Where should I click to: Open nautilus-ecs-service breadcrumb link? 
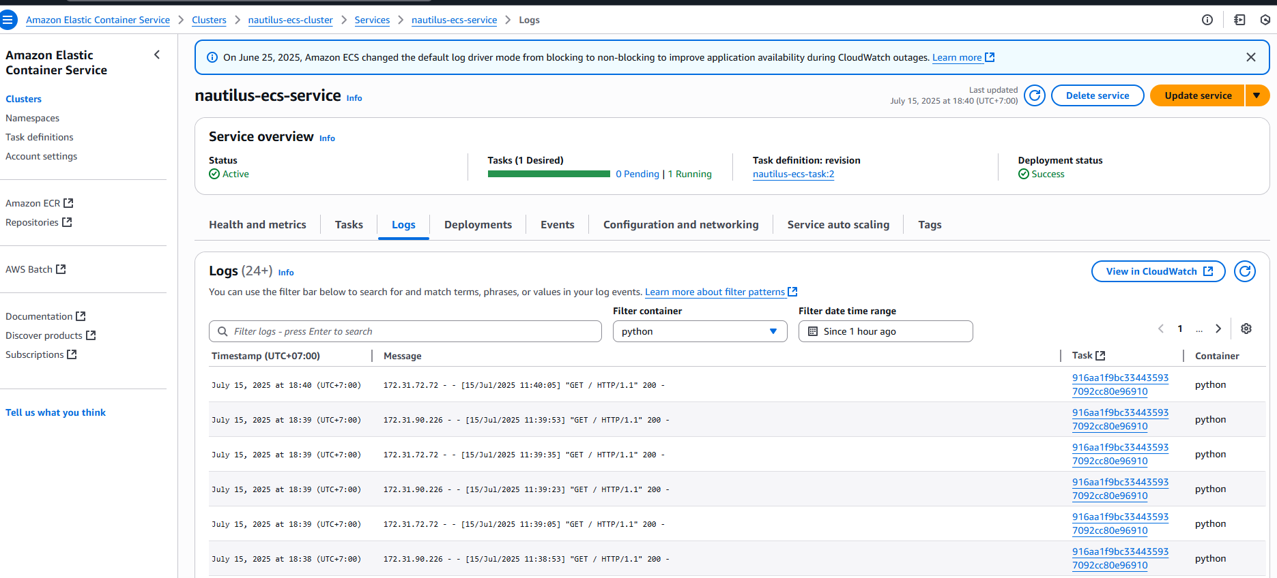454,20
